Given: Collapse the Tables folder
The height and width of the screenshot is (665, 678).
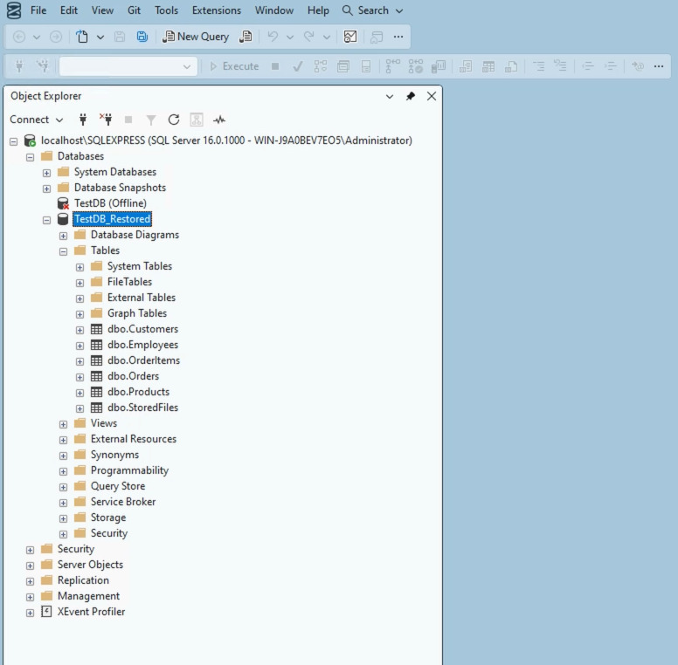Looking at the screenshot, I should 63,251.
